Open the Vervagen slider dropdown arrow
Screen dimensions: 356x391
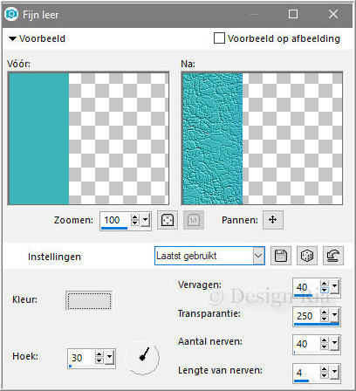pos(335,287)
